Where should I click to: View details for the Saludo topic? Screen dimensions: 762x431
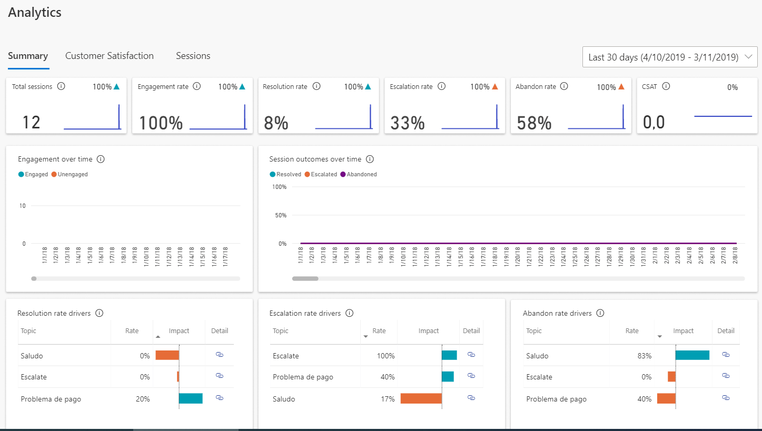coord(220,355)
